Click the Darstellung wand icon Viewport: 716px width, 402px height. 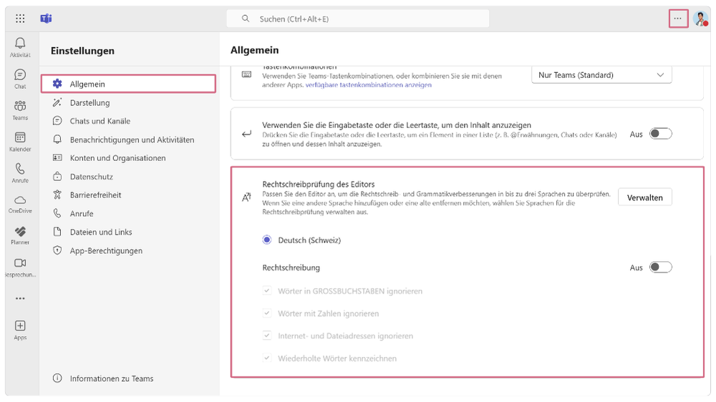[x=57, y=103]
